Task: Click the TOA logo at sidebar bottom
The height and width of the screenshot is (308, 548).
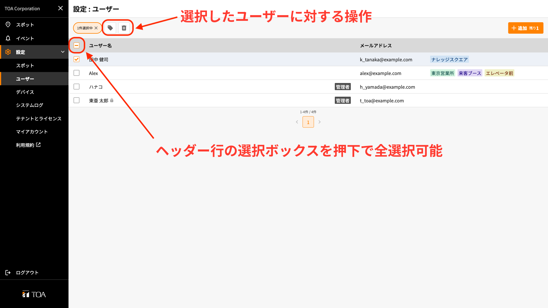Action: 34,294
